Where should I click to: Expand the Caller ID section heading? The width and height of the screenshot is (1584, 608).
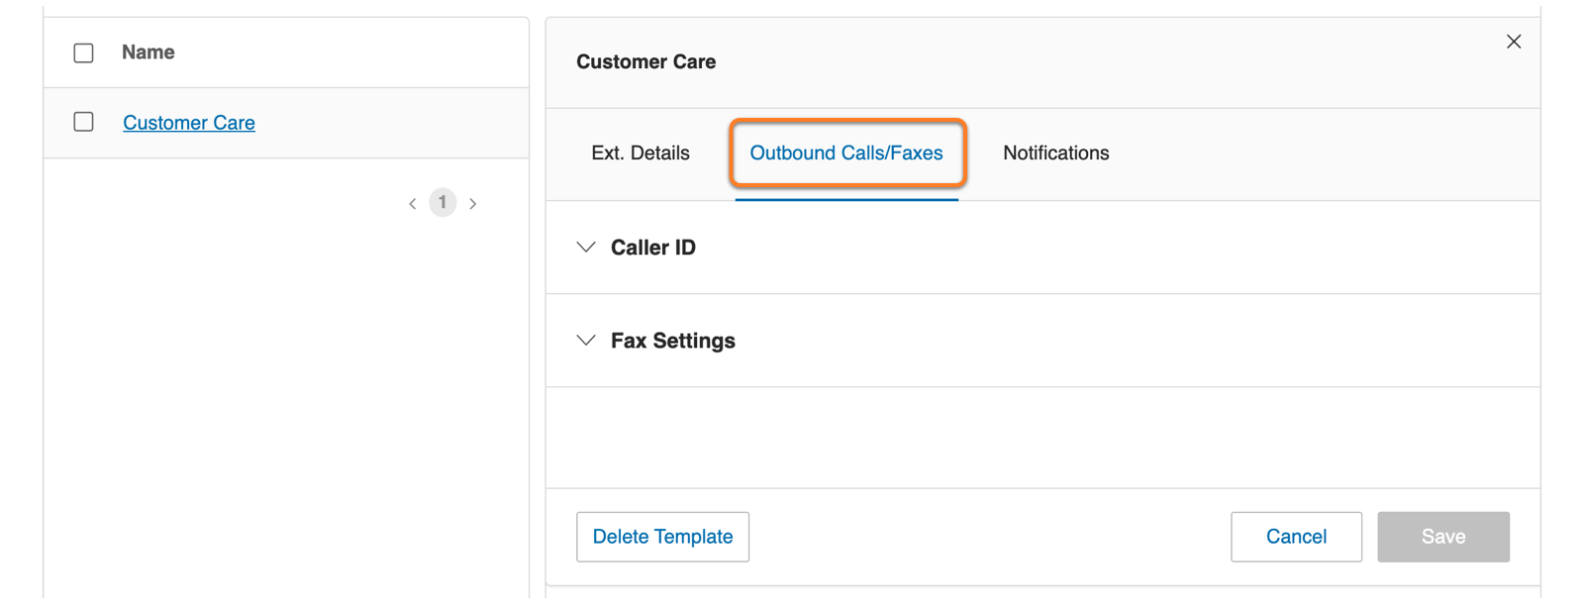[653, 248]
